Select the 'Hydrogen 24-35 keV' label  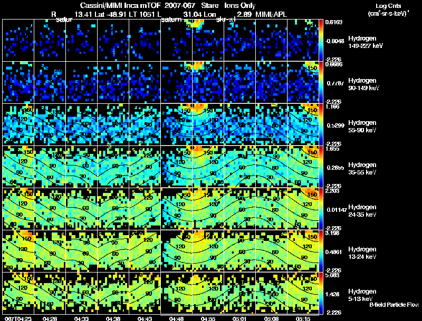[362, 211]
